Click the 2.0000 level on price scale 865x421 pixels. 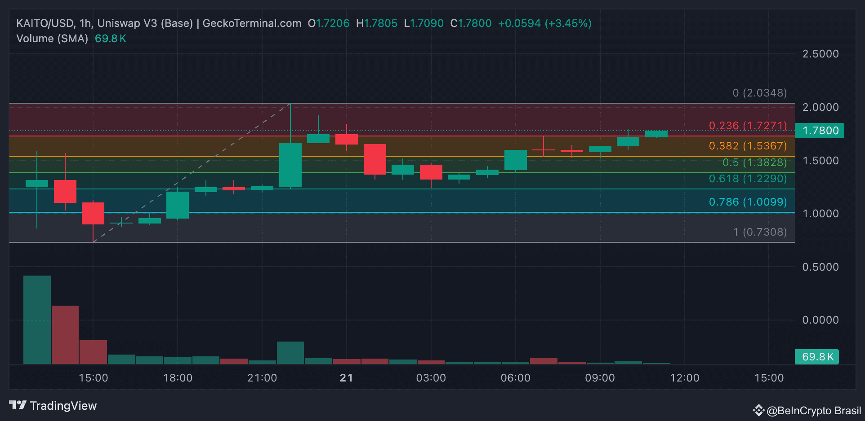(821, 107)
